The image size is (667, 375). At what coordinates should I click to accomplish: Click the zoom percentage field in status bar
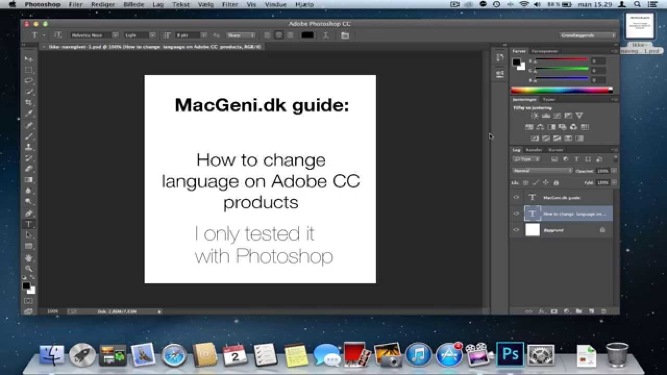point(53,311)
